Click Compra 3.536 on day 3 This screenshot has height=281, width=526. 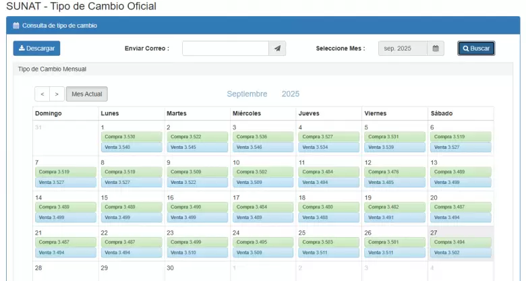pyautogui.click(x=263, y=137)
